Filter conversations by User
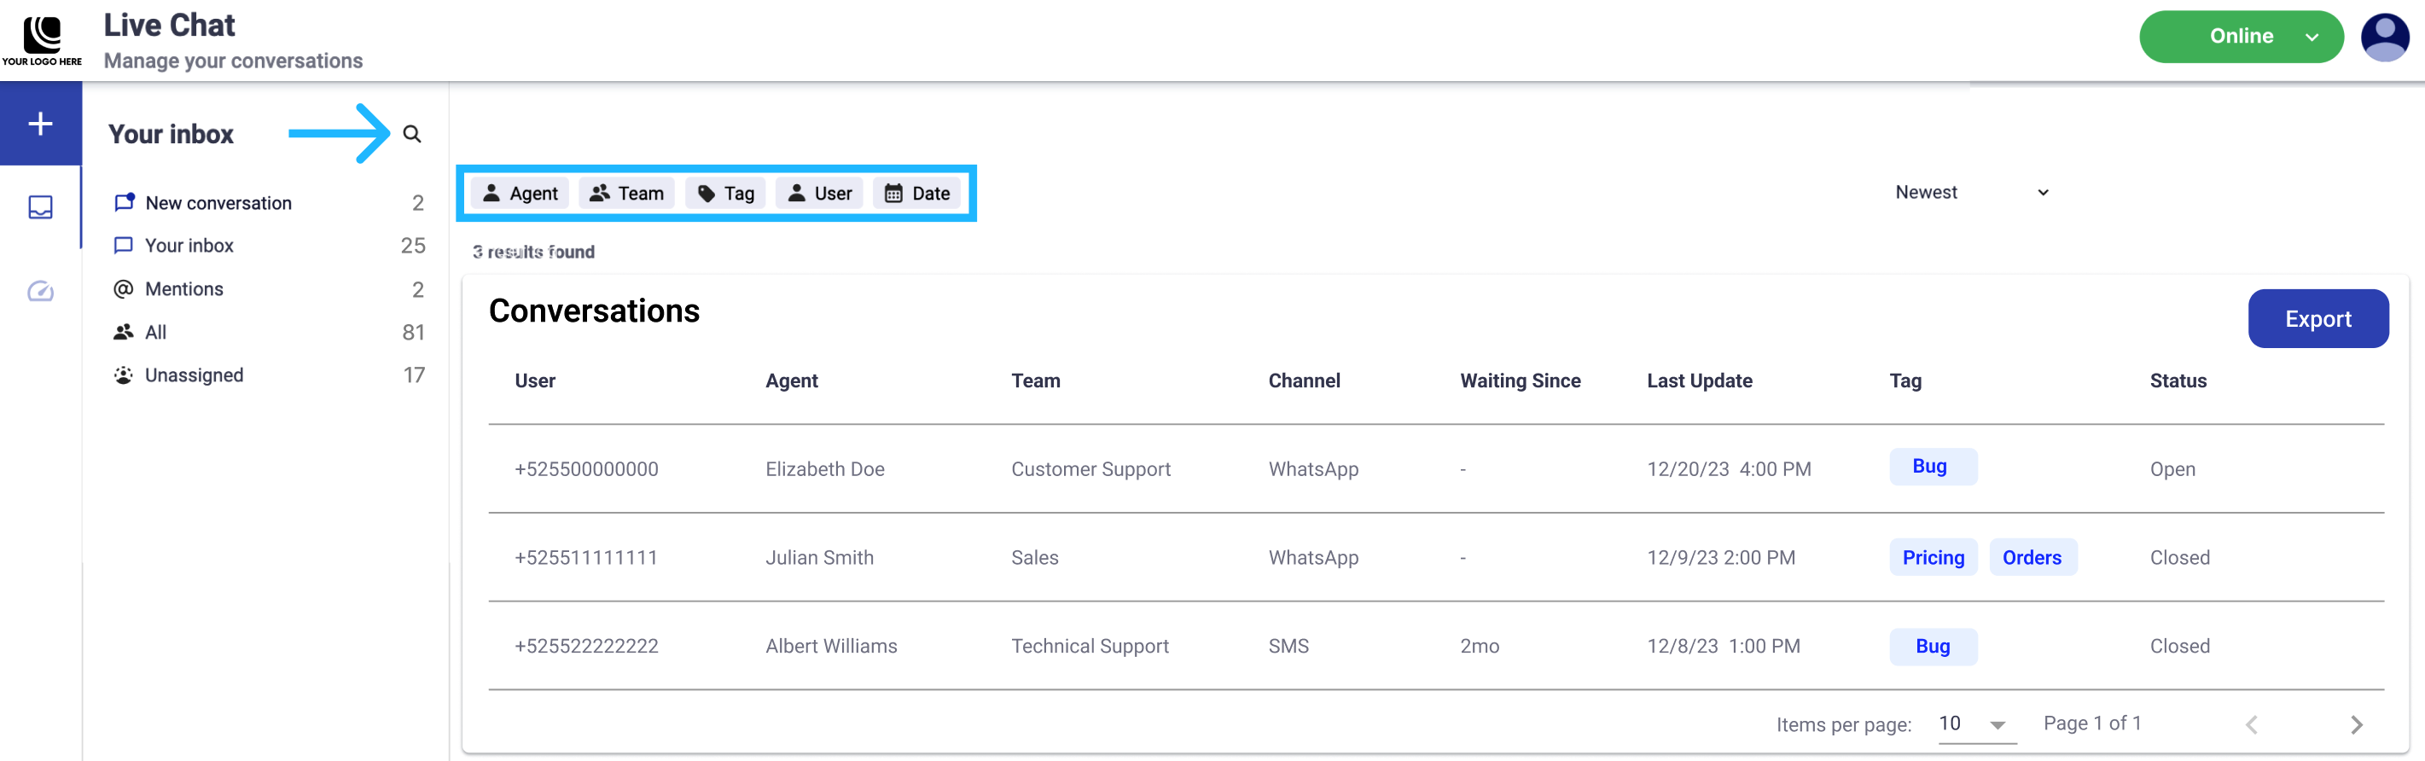 [x=819, y=193]
